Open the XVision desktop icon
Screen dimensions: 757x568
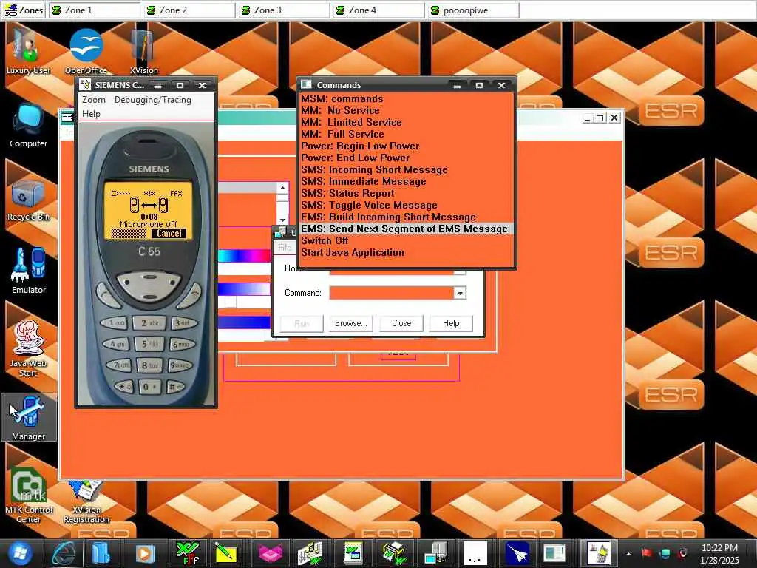[143, 51]
